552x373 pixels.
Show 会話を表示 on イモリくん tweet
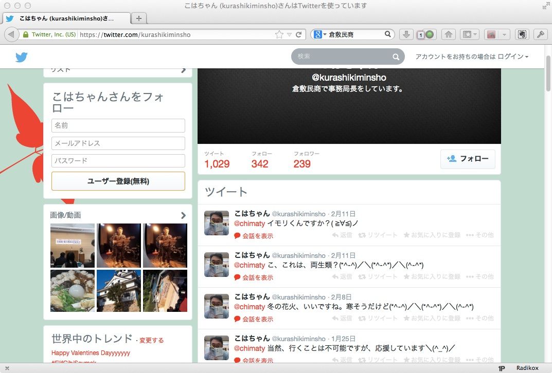pyautogui.click(x=254, y=236)
